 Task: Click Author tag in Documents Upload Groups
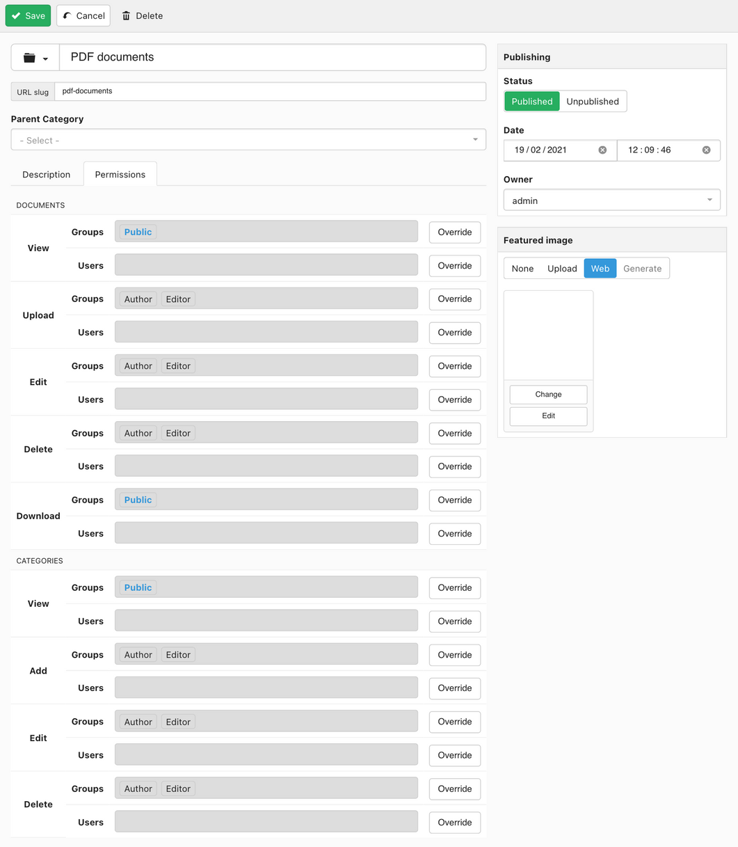pos(138,299)
